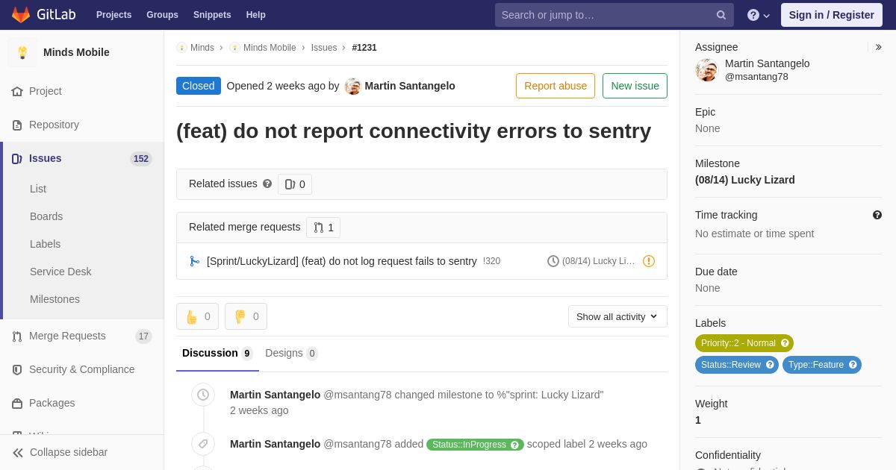
Task: Open the Snippets menu
Action: coord(212,15)
